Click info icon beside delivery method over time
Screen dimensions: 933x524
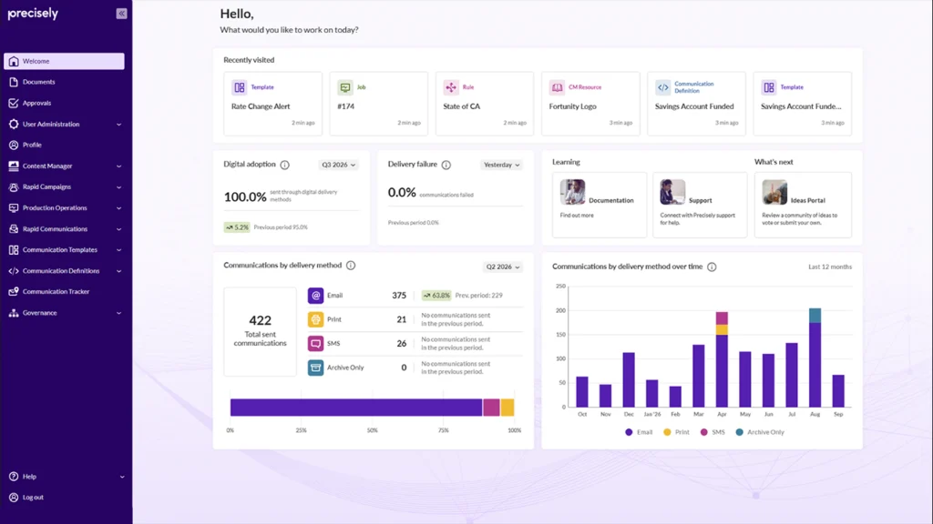(x=712, y=267)
